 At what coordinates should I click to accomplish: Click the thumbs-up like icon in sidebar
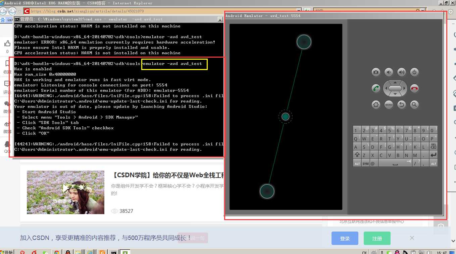tap(7, 44)
